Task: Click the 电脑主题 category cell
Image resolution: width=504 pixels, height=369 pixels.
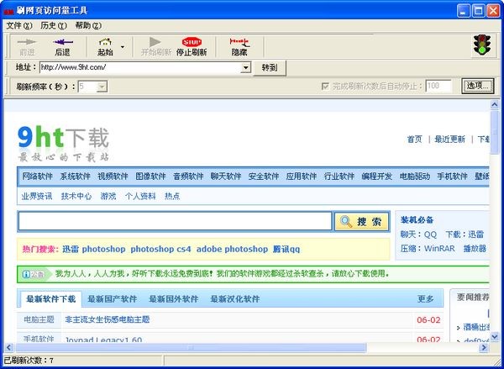Action: click(39, 319)
